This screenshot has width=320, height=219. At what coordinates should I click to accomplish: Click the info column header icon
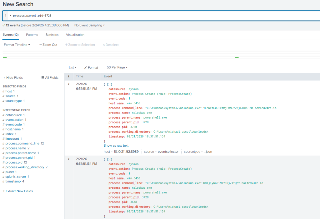pyautogui.click(x=68, y=76)
